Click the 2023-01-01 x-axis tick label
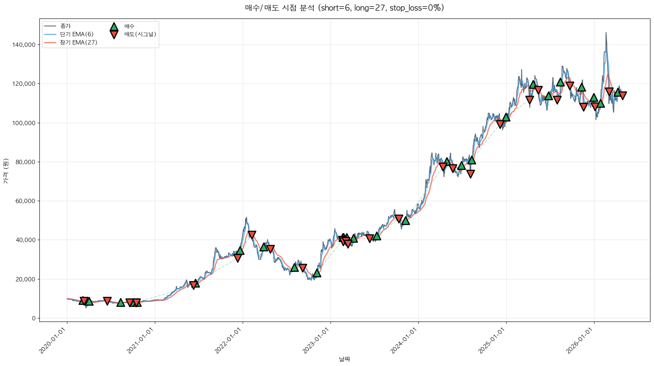 (x=316, y=341)
